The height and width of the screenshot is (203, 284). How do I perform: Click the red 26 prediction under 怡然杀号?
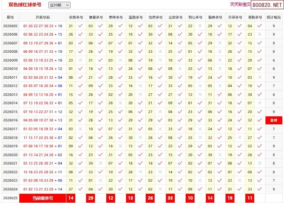pos(150,198)
